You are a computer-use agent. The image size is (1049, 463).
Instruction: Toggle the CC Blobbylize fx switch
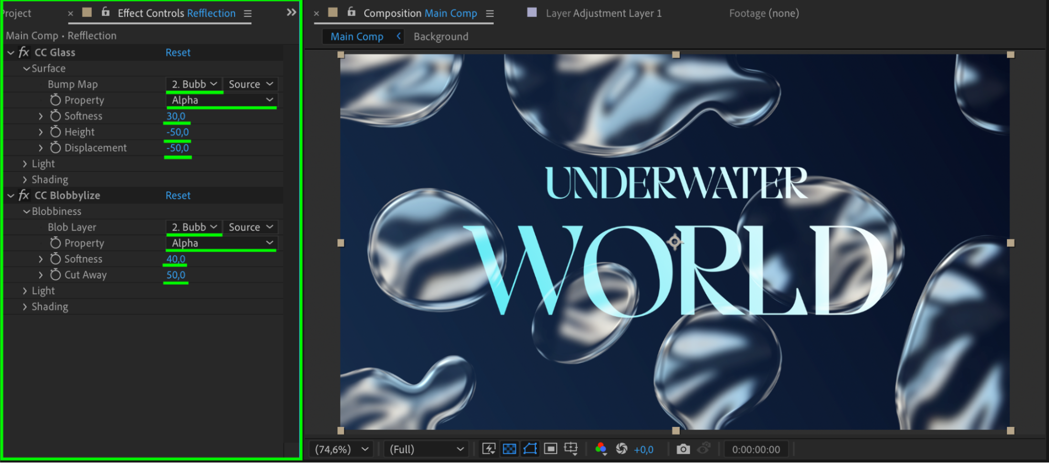click(x=24, y=196)
